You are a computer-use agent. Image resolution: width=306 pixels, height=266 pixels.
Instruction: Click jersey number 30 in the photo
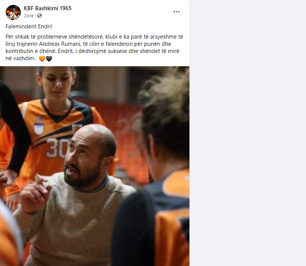pos(57,148)
